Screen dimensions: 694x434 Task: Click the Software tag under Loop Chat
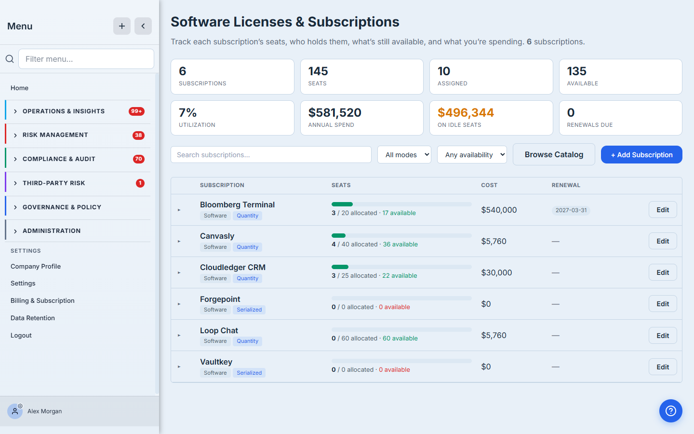[x=215, y=341]
